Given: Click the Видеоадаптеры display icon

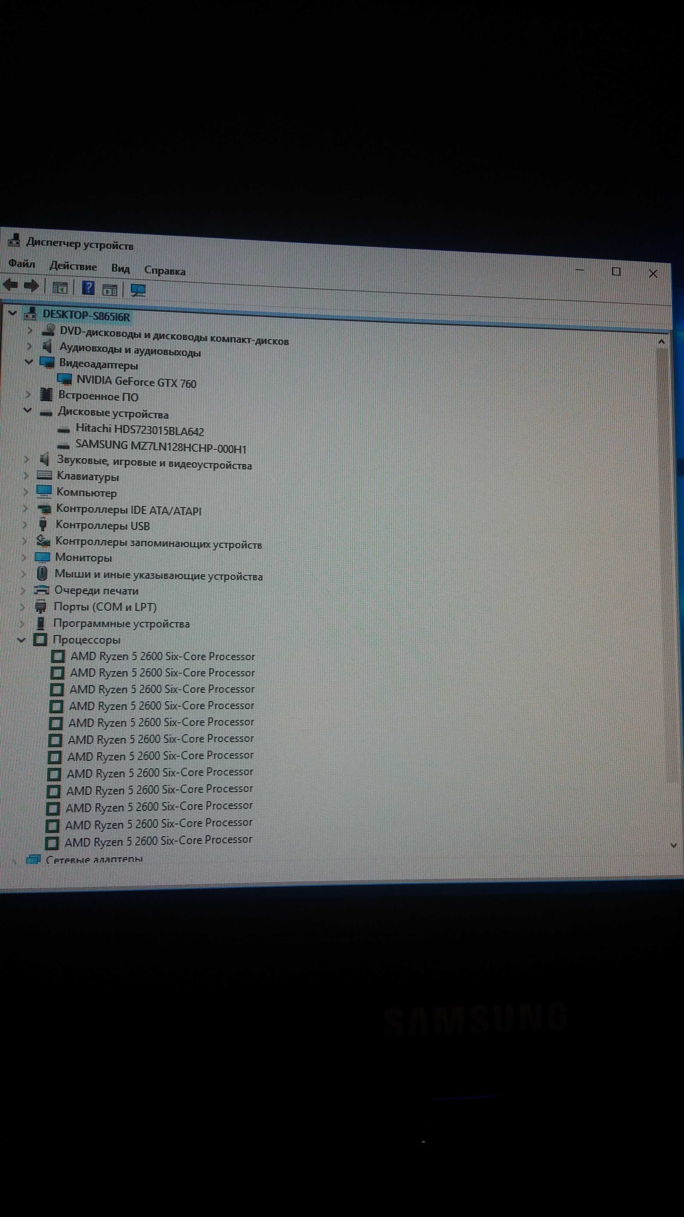Looking at the screenshot, I should pos(47,363).
